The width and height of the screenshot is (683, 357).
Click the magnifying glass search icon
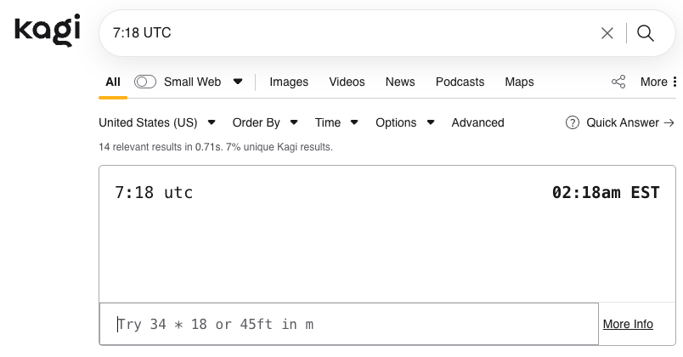[646, 33]
